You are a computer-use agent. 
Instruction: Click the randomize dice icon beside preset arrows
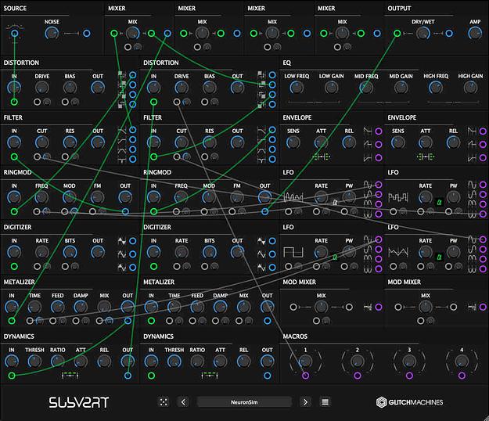(x=164, y=402)
